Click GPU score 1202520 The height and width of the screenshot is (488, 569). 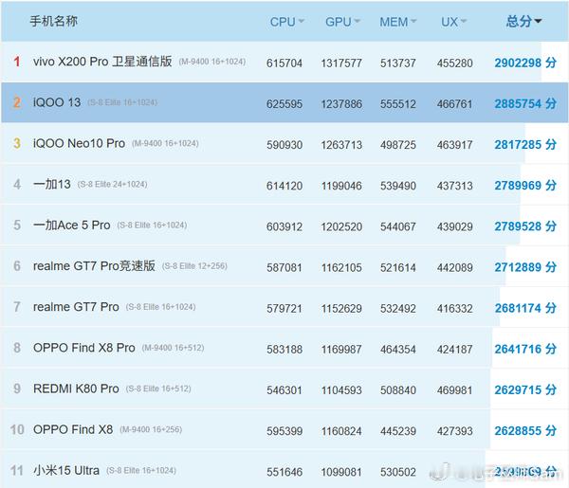[341, 227]
